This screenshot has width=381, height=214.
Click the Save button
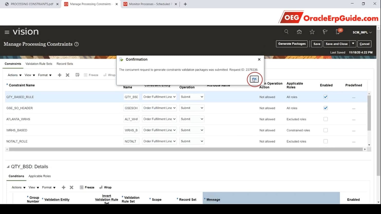(x=317, y=44)
